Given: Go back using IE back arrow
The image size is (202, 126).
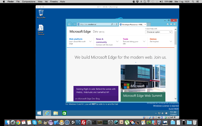Looking at the screenshot, I should [70, 24].
